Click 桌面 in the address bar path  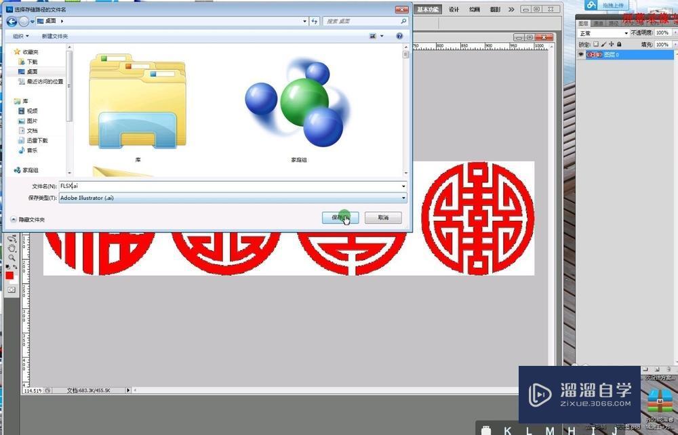(51, 21)
